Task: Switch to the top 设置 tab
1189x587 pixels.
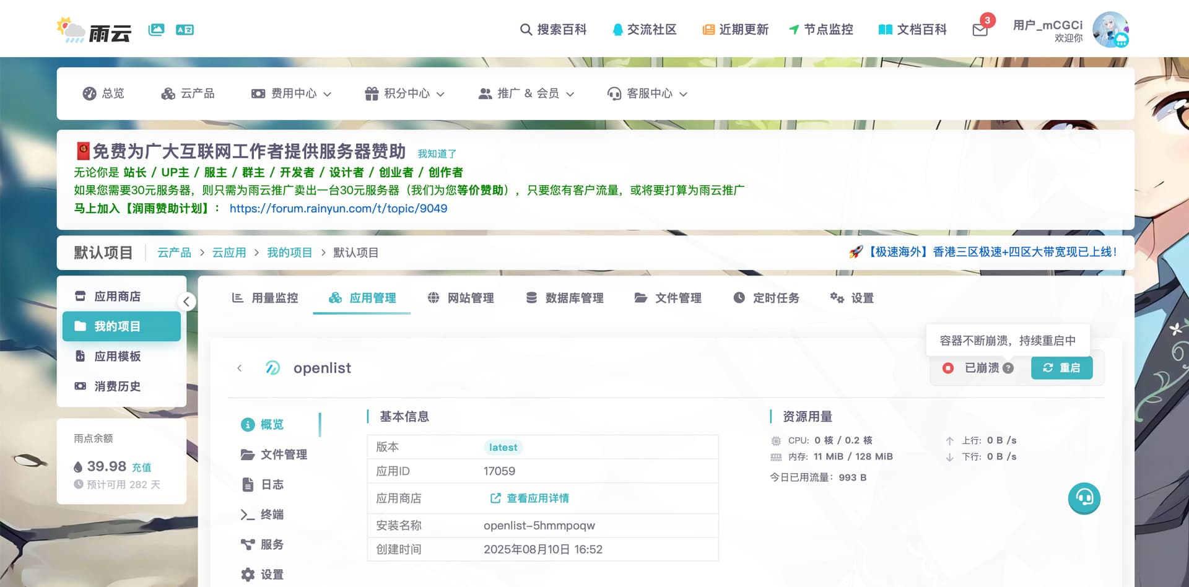Action: tap(851, 298)
